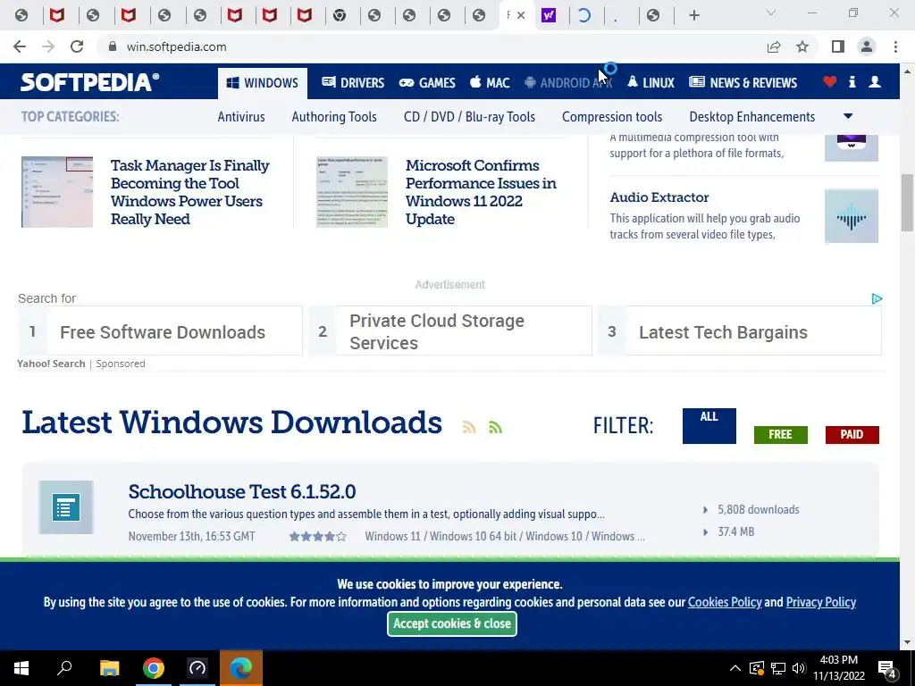Viewport: 915px width, 686px height.
Task: Open the tab search chevron
Action: pyautogui.click(x=771, y=13)
